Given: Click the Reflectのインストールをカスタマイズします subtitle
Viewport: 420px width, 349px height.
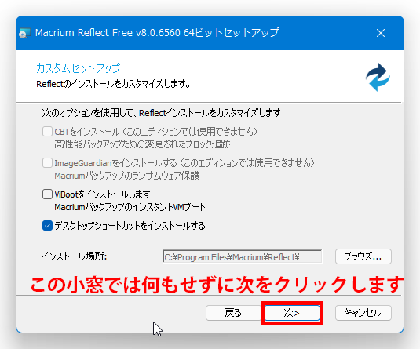Looking at the screenshot, I should [113, 84].
